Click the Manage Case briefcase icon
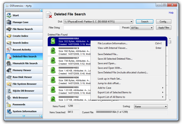182x124 pixels. pos(9,22)
